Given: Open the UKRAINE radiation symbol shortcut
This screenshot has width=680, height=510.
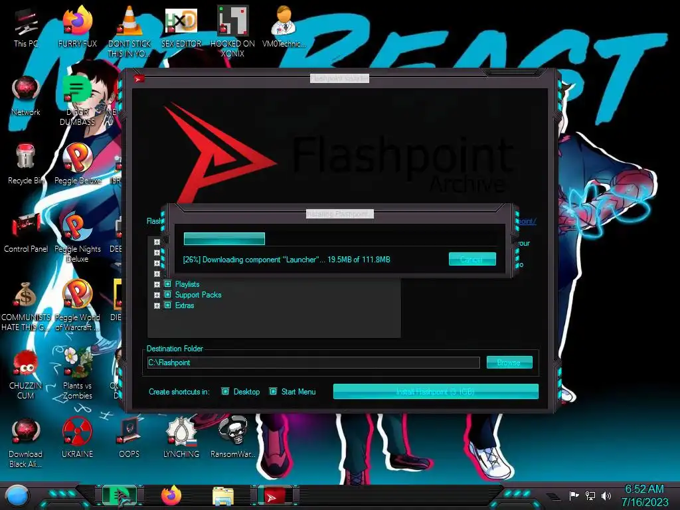Looking at the screenshot, I should pyautogui.click(x=77, y=438).
